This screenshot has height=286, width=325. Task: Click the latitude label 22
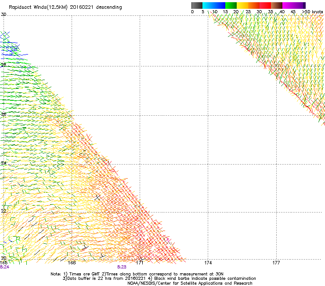click(4, 211)
